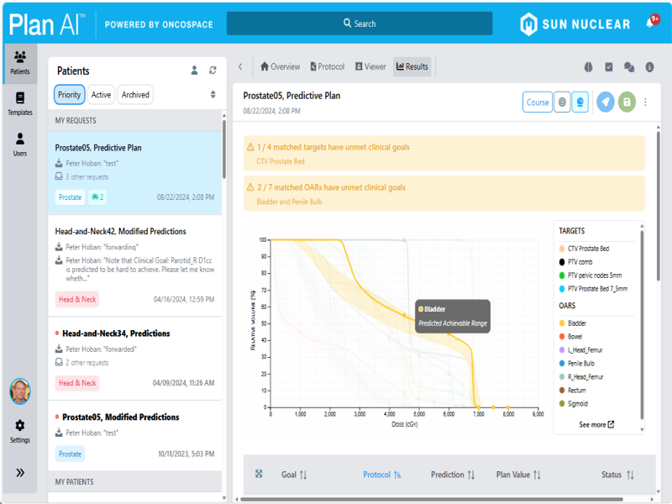The image size is (672, 504).
Task: Toggle Sigmoid legend entry
Action: pos(574,404)
